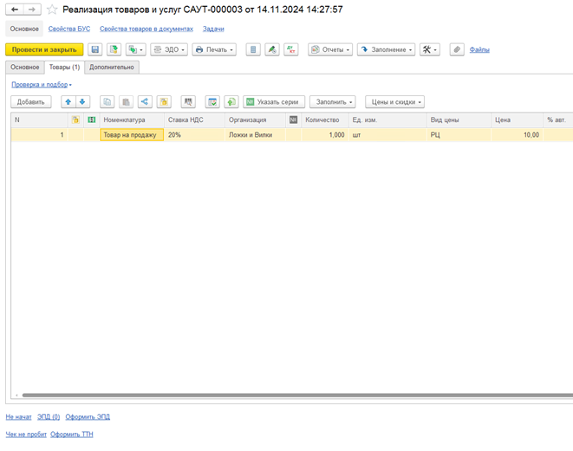573x451 pixels.
Task: Switch to the Дополнительно tab
Action: click(112, 68)
